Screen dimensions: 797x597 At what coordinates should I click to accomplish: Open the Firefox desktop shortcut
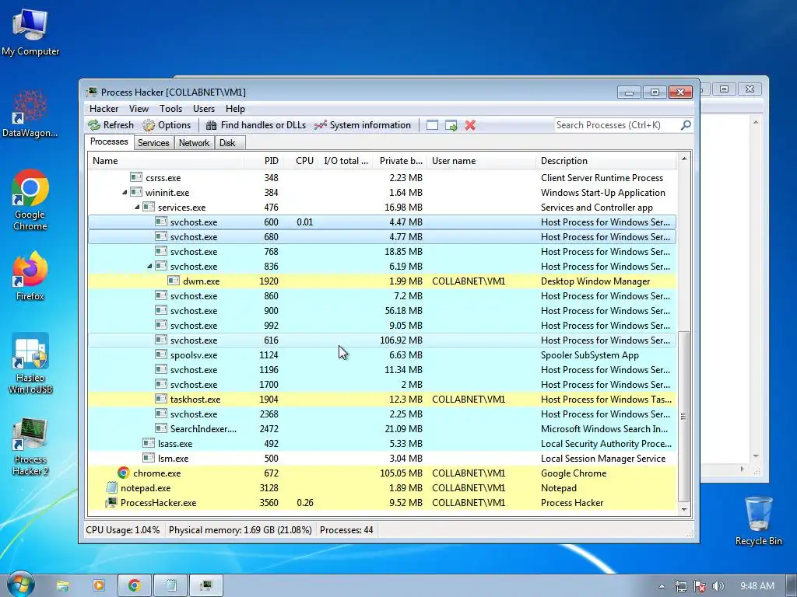30,276
